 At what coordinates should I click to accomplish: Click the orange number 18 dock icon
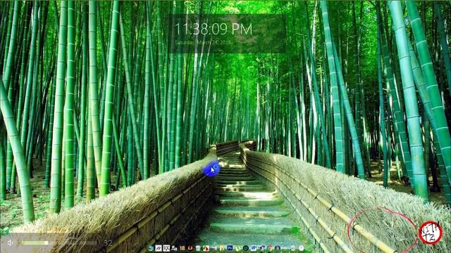tap(182, 248)
